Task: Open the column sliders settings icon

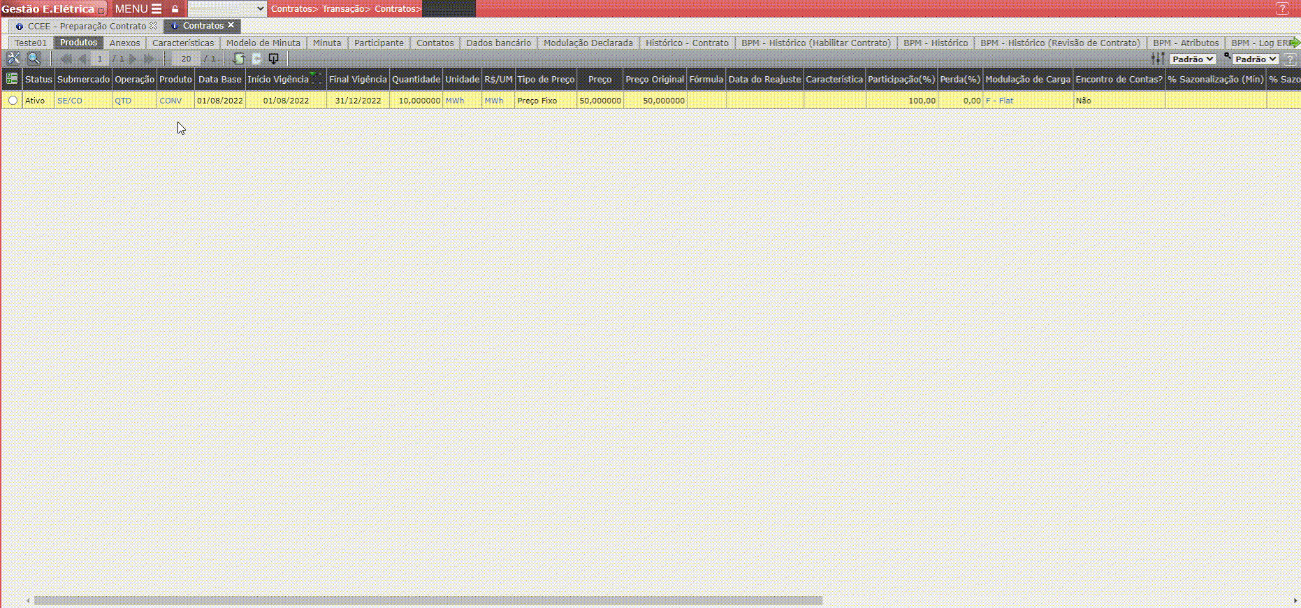Action: [1158, 59]
